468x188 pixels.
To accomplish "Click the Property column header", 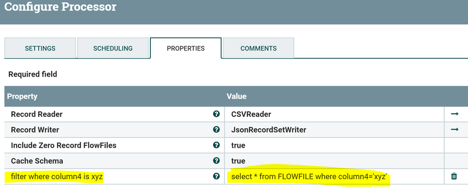I will (x=22, y=96).
